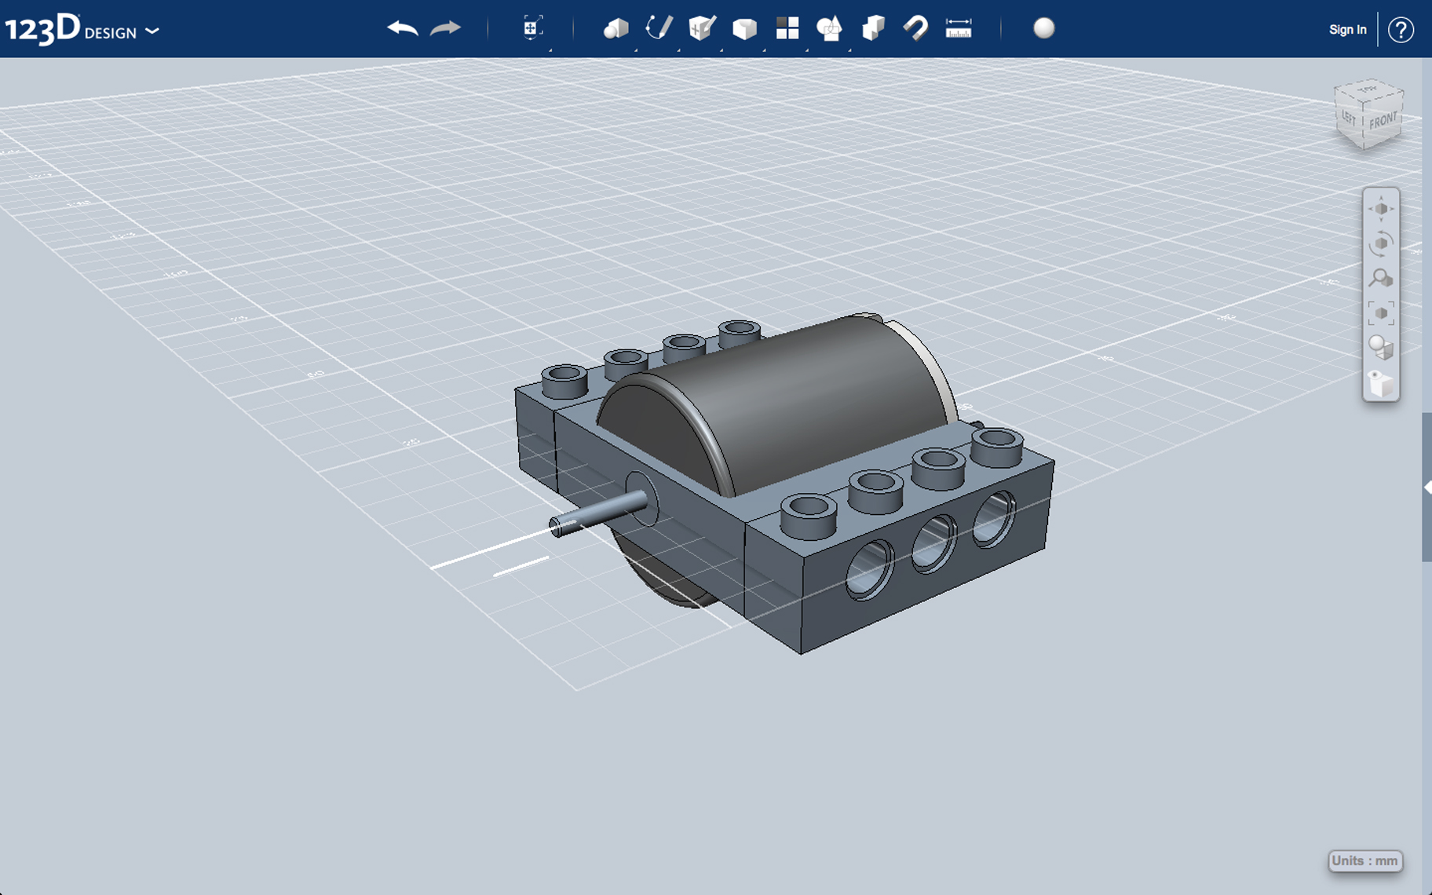Select the Pattern tool
Viewport: 1432px width, 895px height.
point(787,29)
